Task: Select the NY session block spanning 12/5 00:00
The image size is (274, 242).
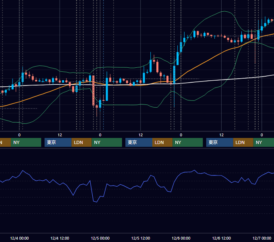Action: click(x=107, y=142)
